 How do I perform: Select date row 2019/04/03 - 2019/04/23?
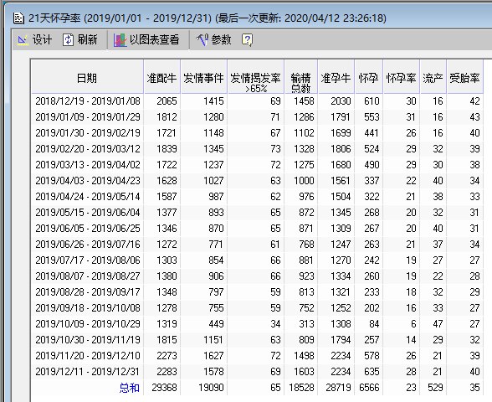(88, 181)
